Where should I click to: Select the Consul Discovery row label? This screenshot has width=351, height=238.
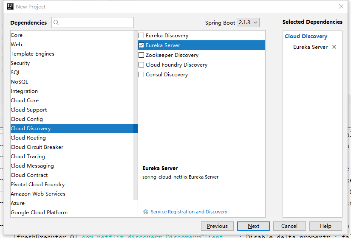(x=167, y=74)
